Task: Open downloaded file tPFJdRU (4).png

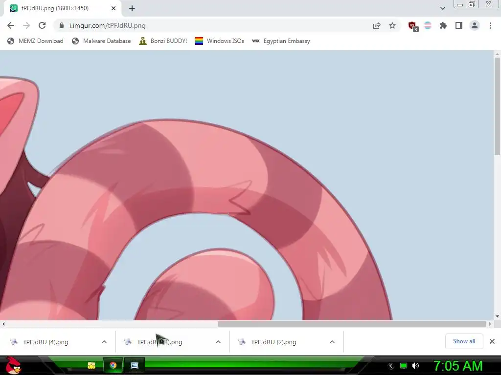Action: (x=46, y=342)
